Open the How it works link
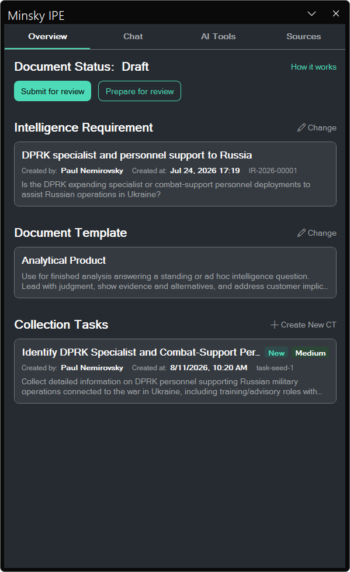This screenshot has width=350, height=572. pos(314,67)
